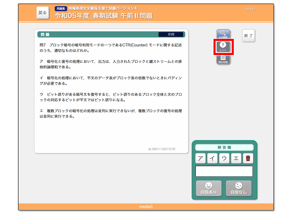Open the 類似問題 similar questions icon
Screen dimensions: 292x216
[223, 60]
